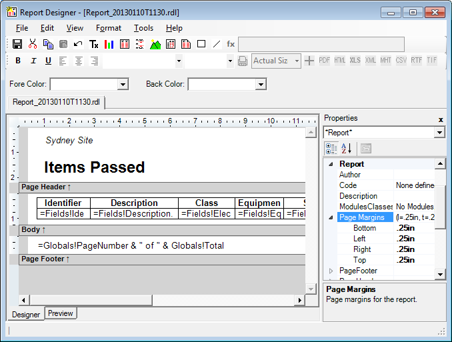Open the Fore Color dropdown
Image resolution: width=452 pixels, height=342 pixels.
pyautogui.click(x=123, y=84)
